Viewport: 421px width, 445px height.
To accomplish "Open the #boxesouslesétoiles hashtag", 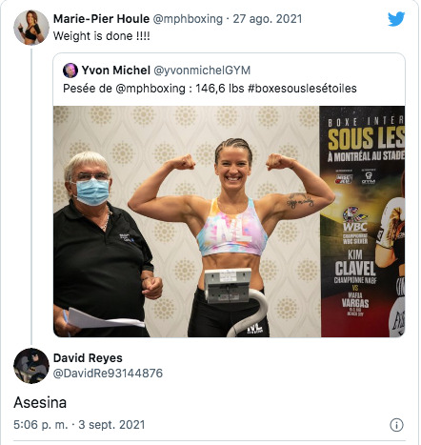I will 302,89.
